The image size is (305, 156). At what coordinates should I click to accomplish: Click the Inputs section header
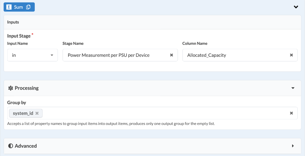click(x=13, y=22)
